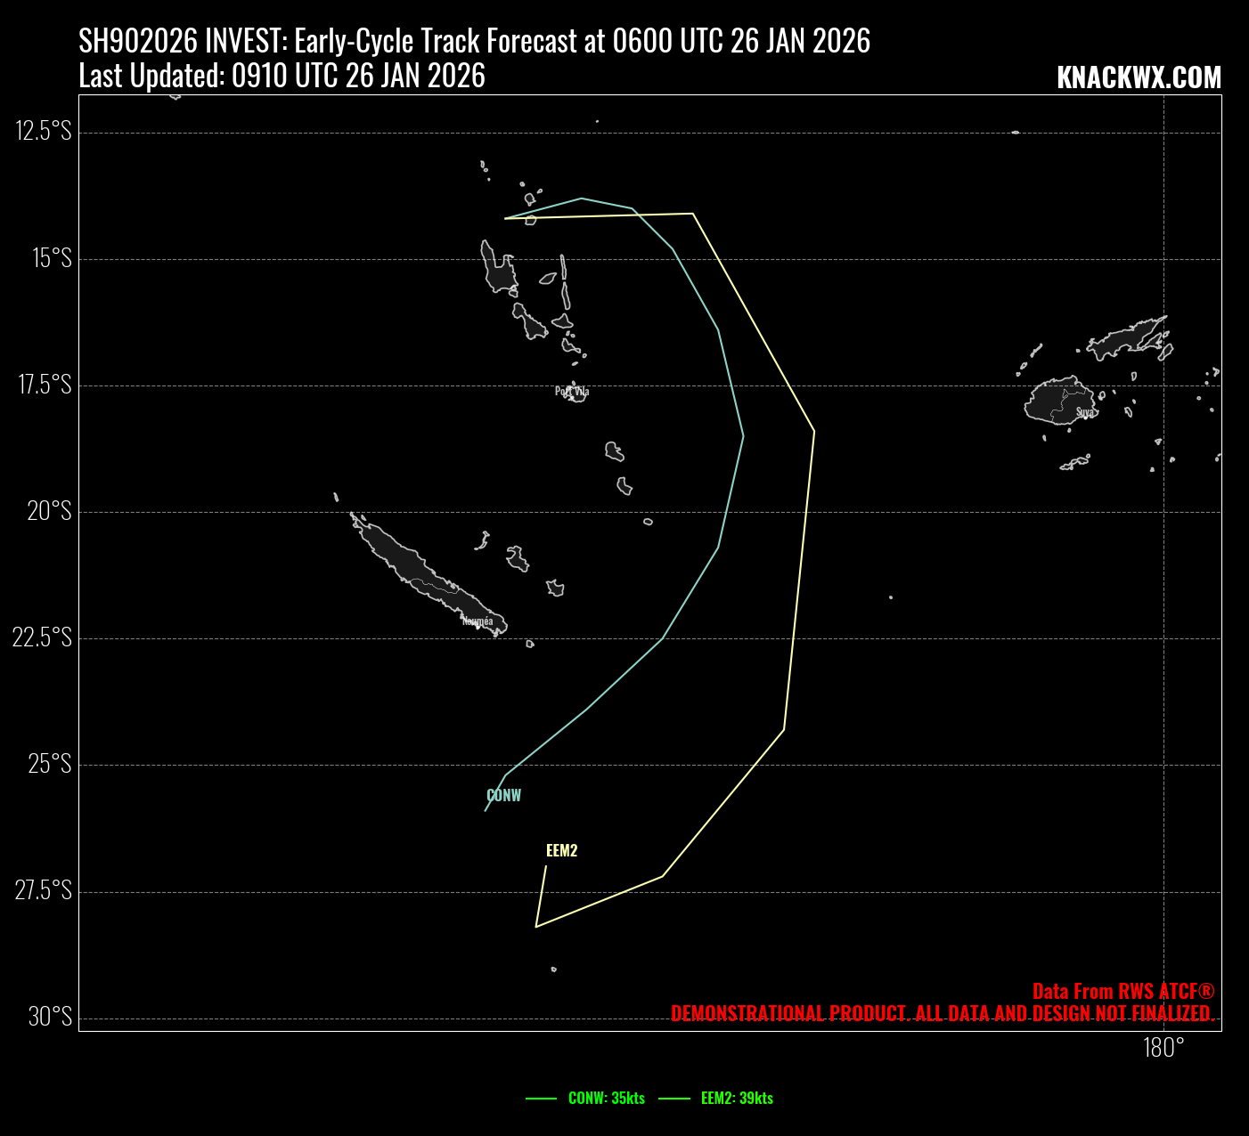Viewport: 1249px width, 1136px height.
Task: Click the CONW: 35kts legend entry
Action: pyautogui.click(x=606, y=1099)
